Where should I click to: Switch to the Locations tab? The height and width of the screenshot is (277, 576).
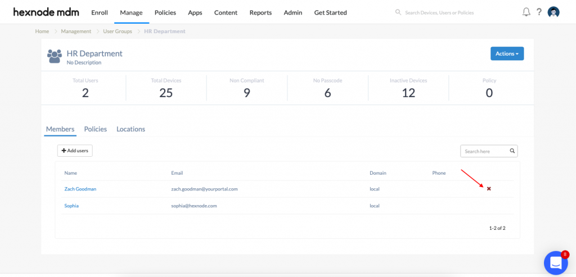coord(130,129)
